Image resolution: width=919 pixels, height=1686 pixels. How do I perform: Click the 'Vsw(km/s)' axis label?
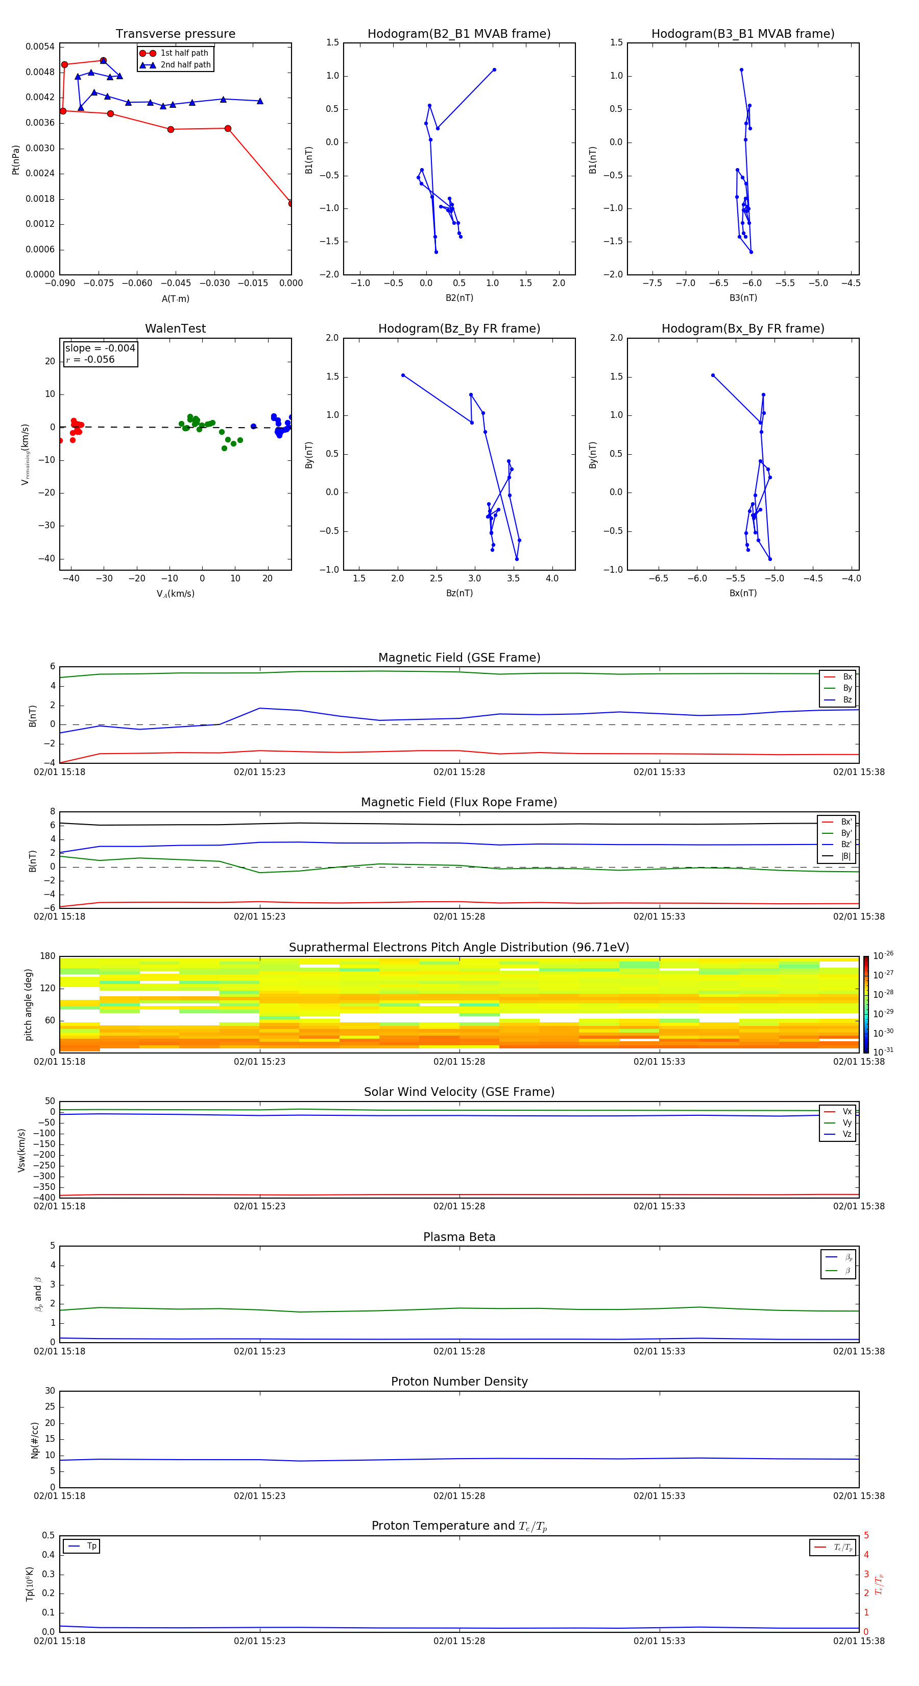(x=21, y=1150)
